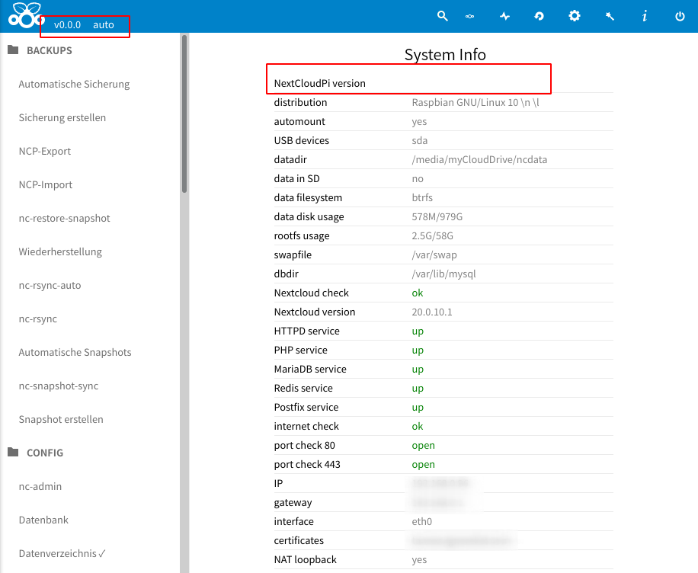698x573 pixels.
Task: Open the system logs activity icon
Action: pos(504,15)
